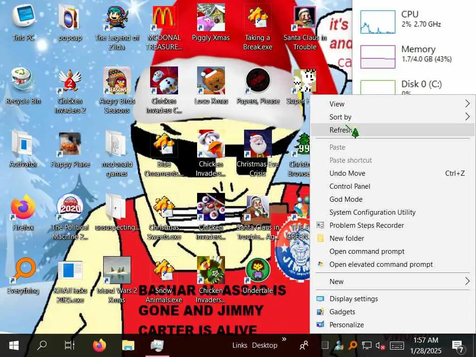Select the Papers, Please icon

click(x=258, y=86)
